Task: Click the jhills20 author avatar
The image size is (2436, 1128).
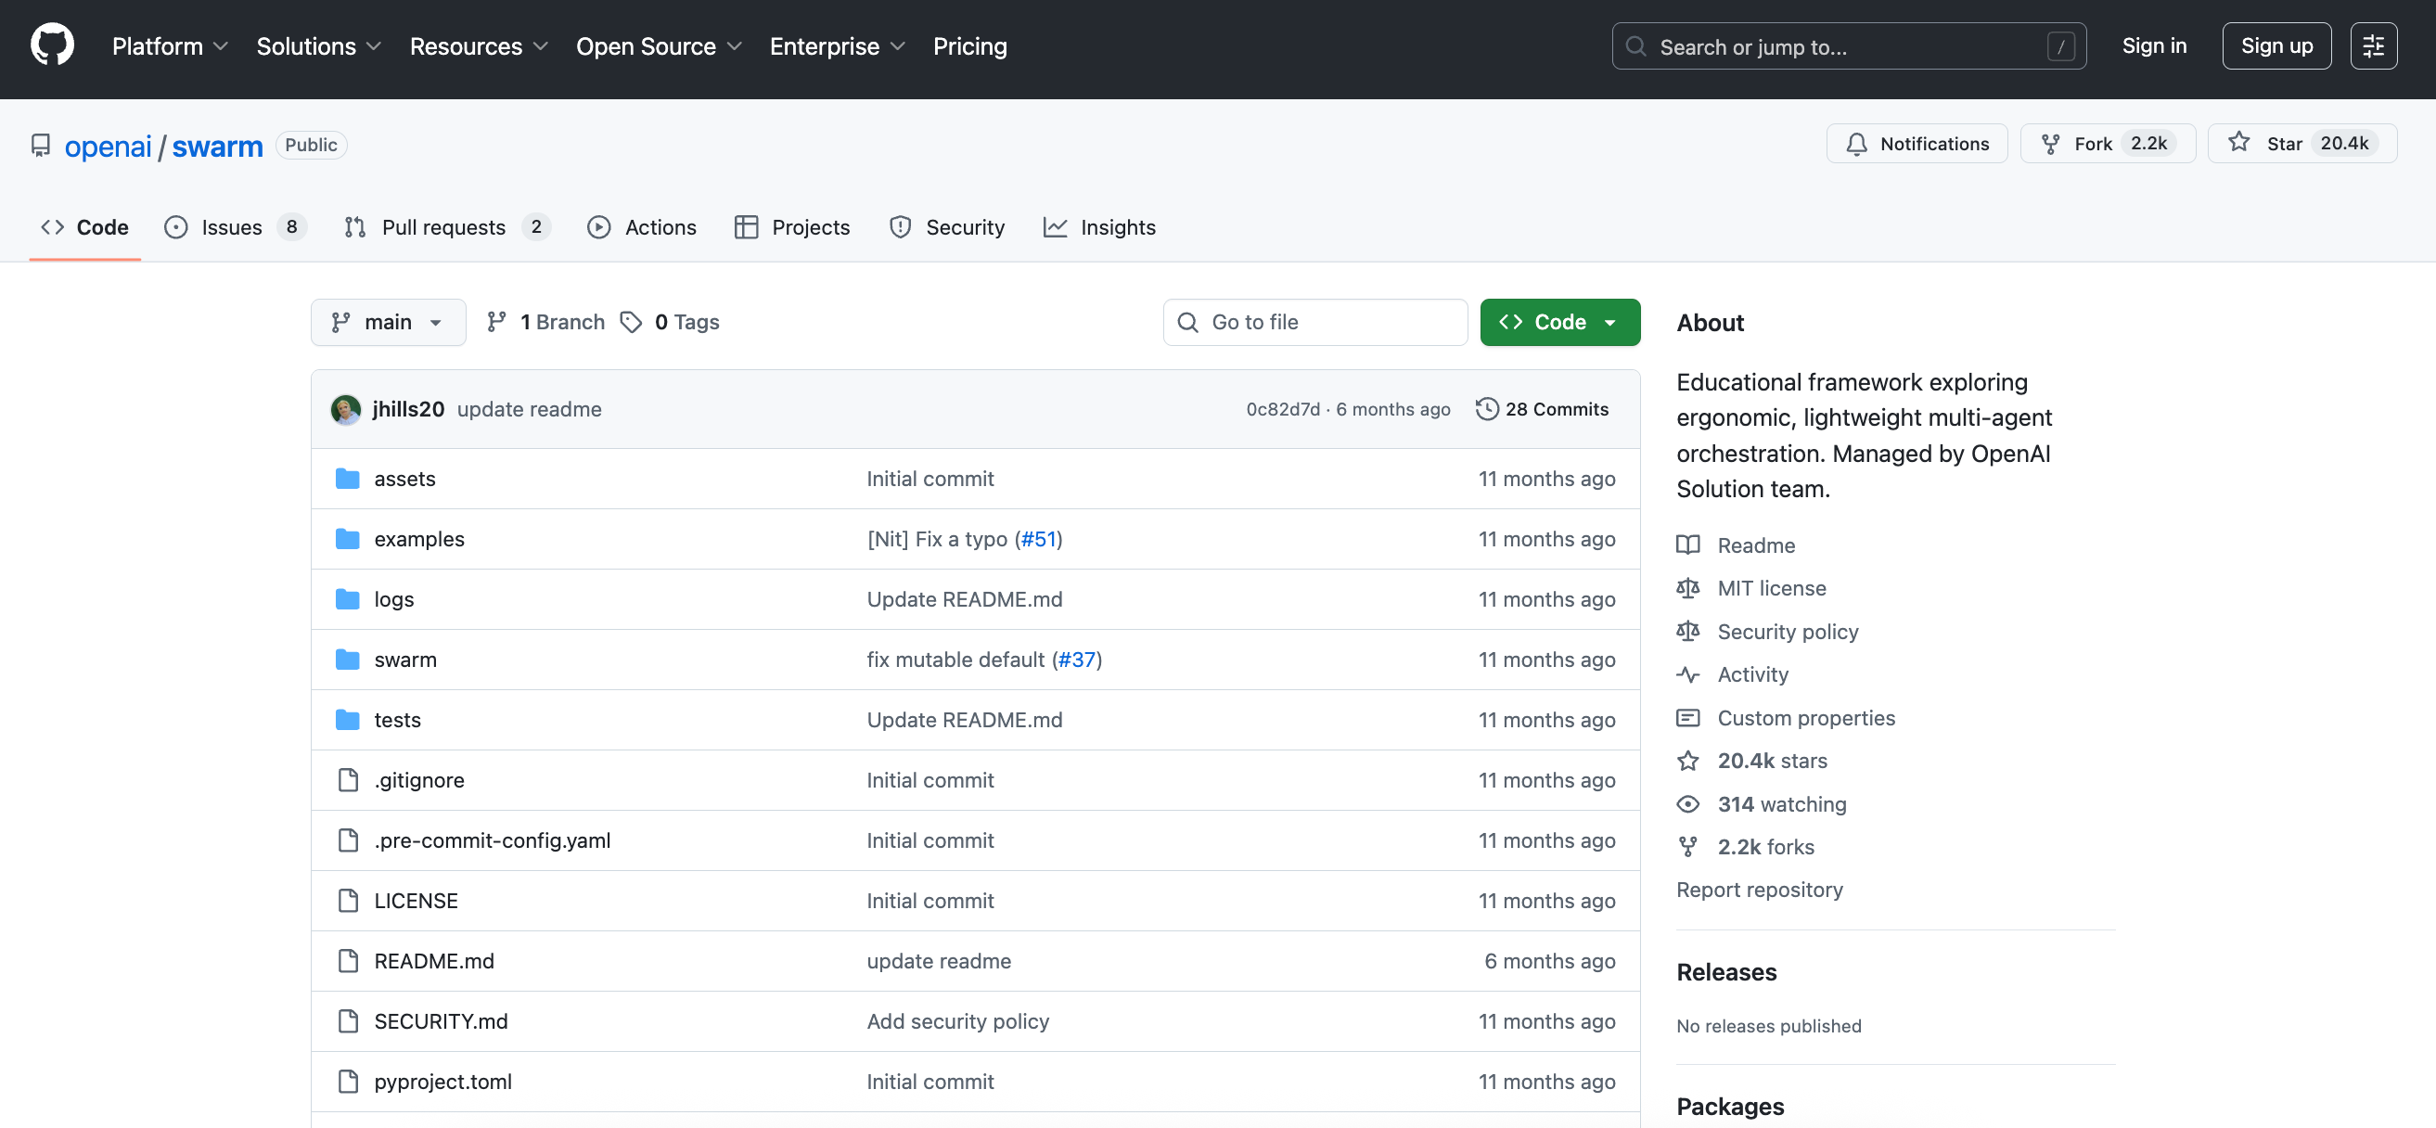Action: pyautogui.click(x=346, y=409)
